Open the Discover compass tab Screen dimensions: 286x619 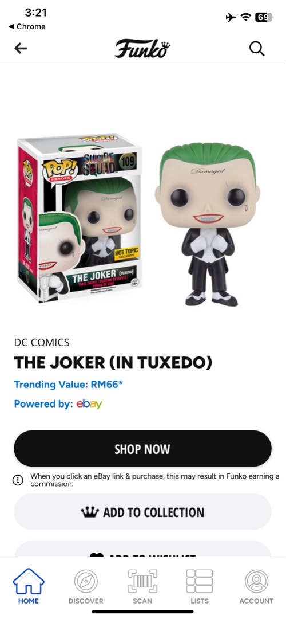click(85, 586)
